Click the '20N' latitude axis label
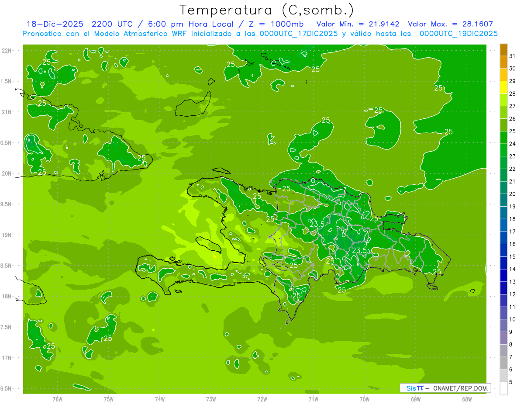 [7, 173]
